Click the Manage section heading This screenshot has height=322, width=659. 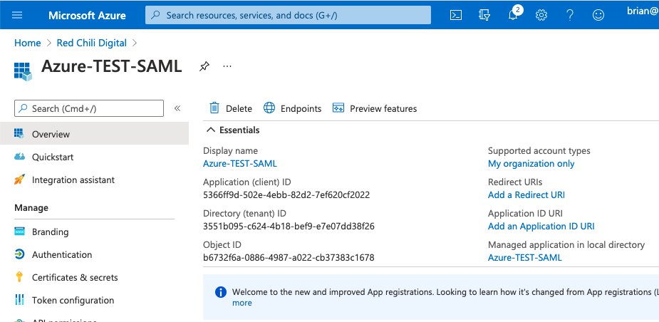(31, 207)
